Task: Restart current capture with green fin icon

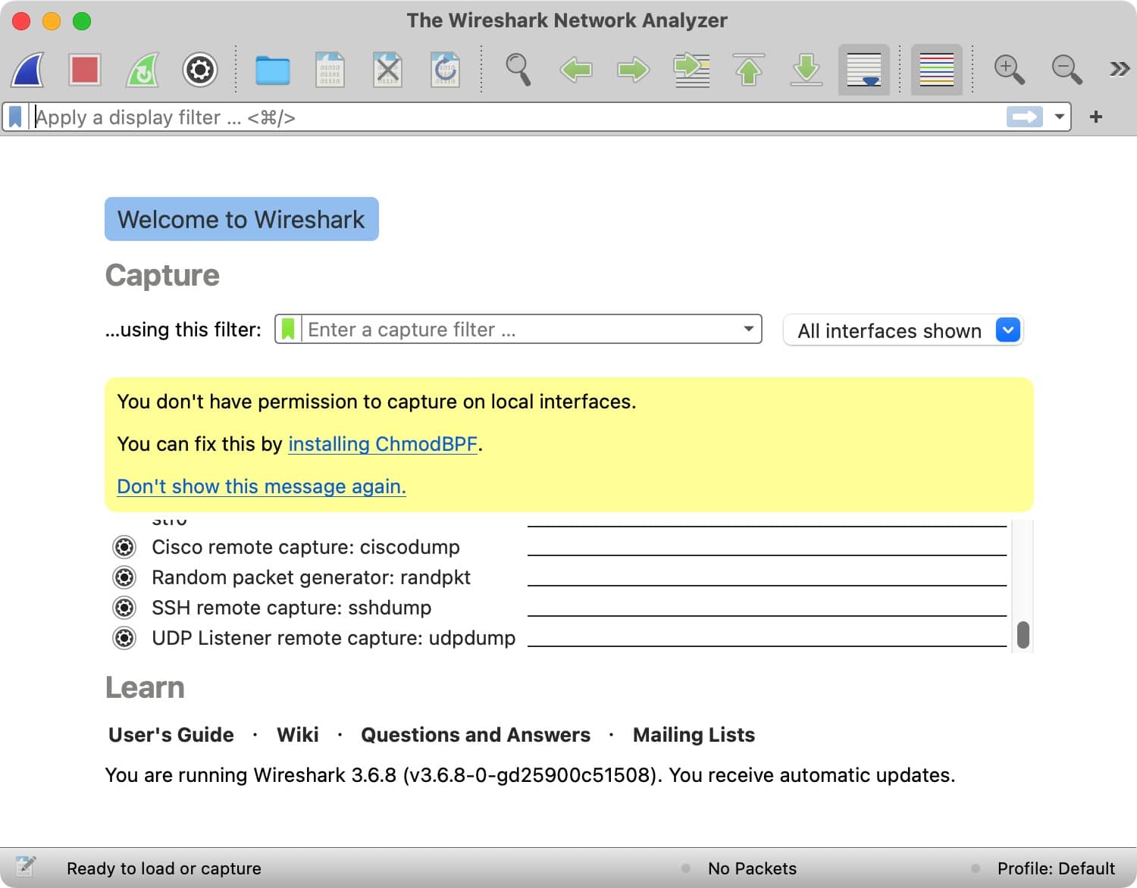Action: (x=143, y=70)
